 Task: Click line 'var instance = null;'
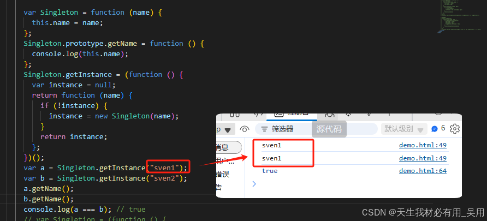click(x=74, y=85)
